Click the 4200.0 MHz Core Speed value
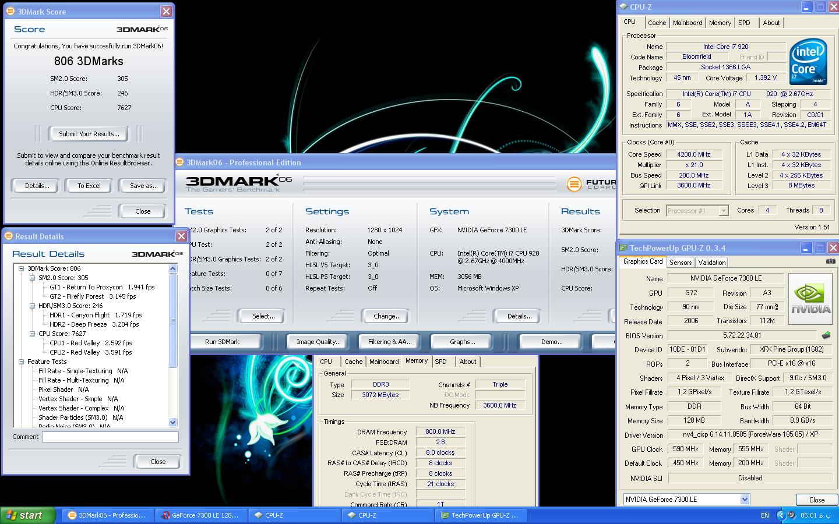839x524 pixels. tap(693, 154)
